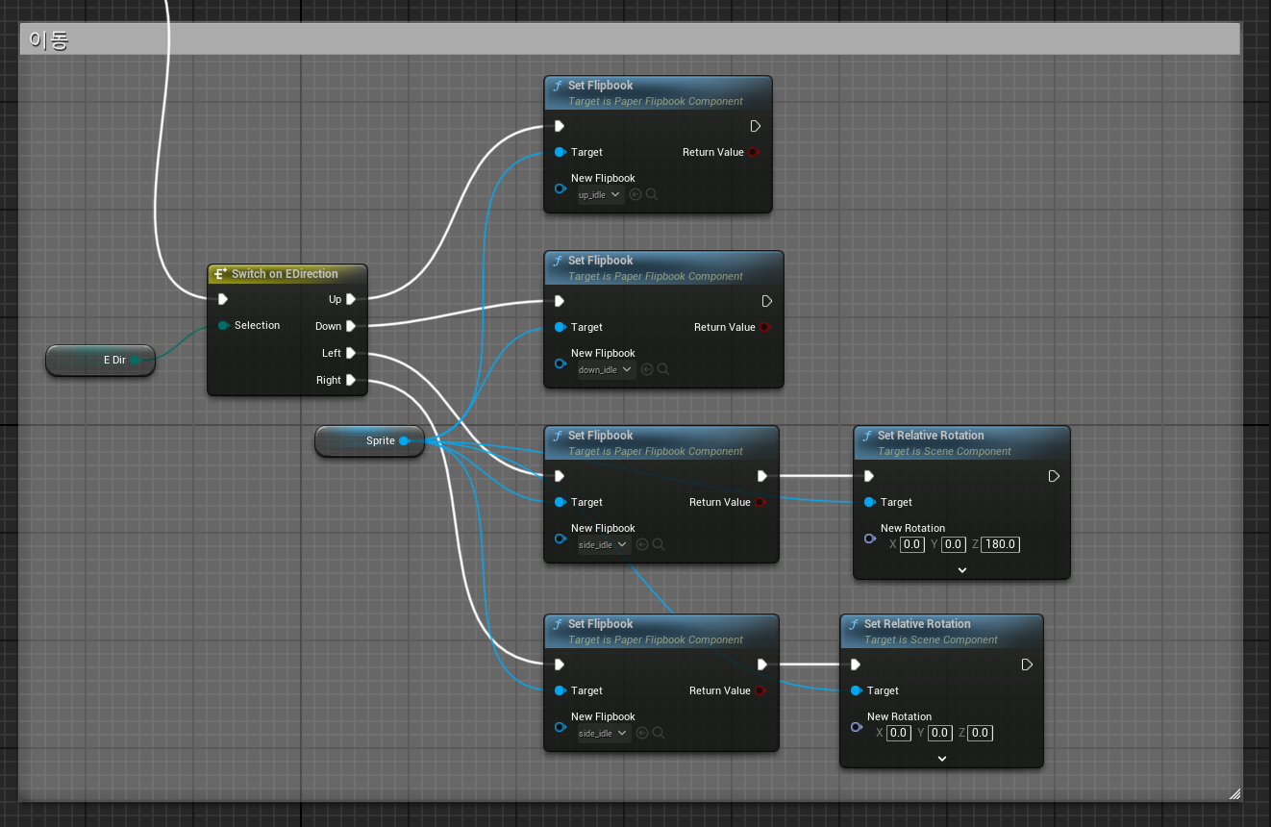
Task: Click the Selection input pin on Switch on EDirection
Action: tap(223, 325)
